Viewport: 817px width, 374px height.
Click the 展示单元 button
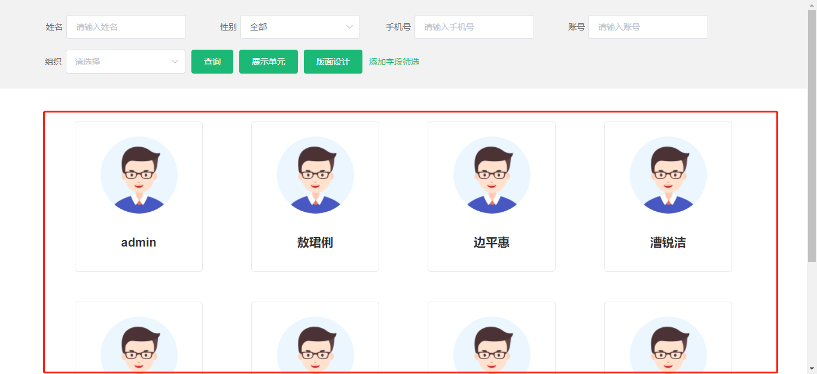tap(269, 62)
